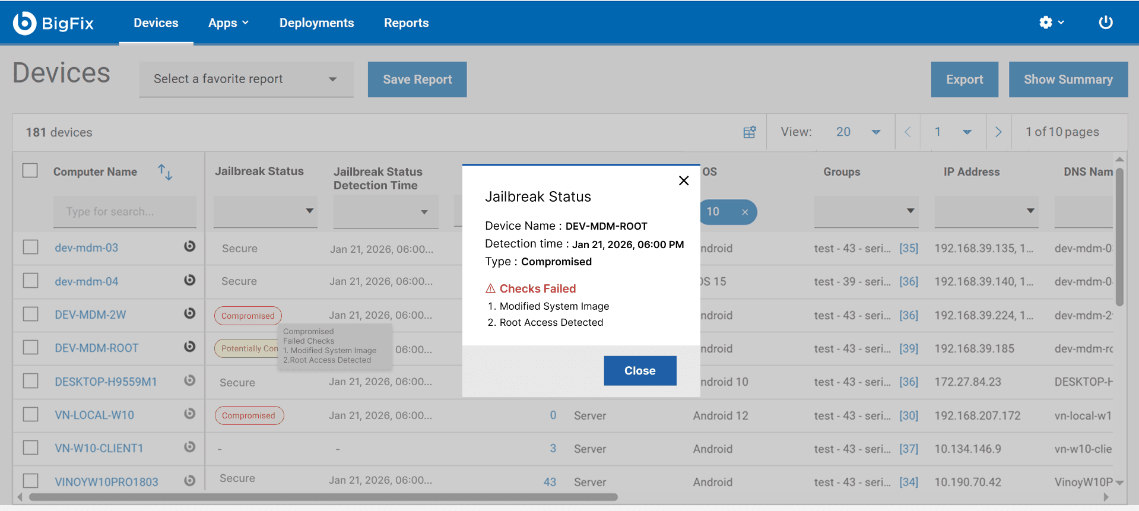Click the Export button
The image size is (1139, 511).
click(x=964, y=80)
